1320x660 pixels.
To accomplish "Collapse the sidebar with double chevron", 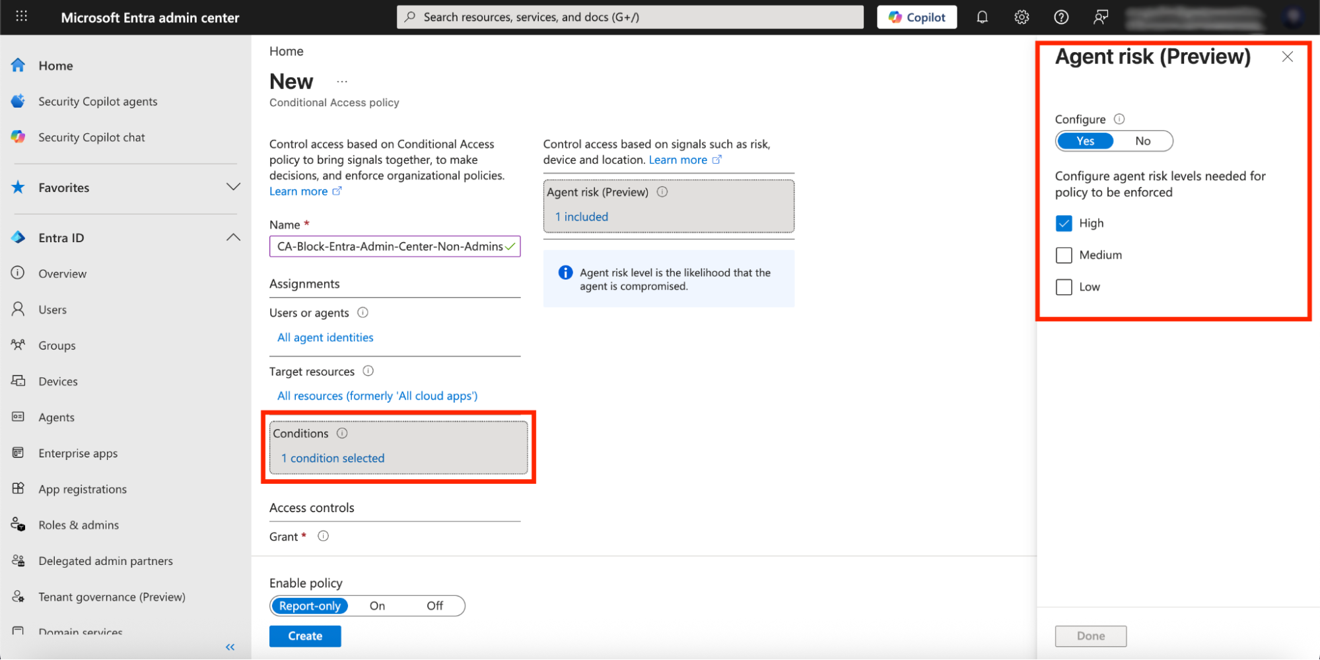I will pyautogui.click(x=230, y=647).
